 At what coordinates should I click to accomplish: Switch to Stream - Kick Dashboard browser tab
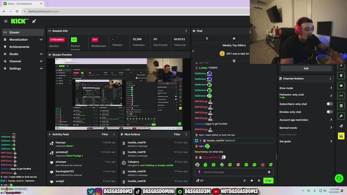coord(23,4)
